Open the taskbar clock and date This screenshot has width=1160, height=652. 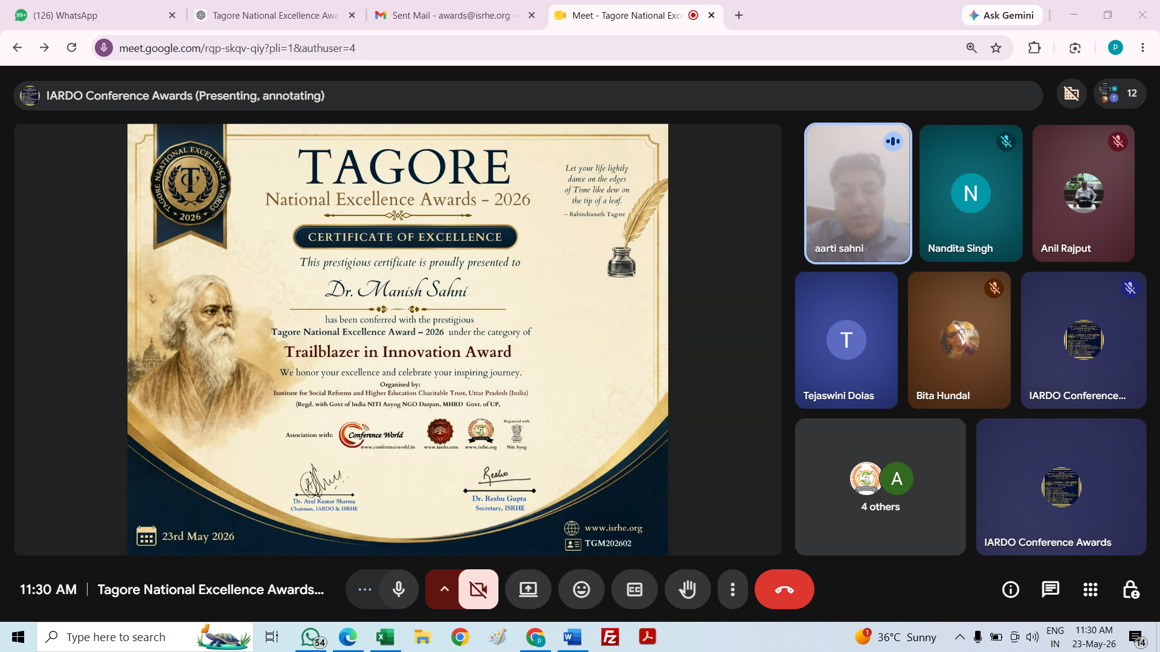1094,637
